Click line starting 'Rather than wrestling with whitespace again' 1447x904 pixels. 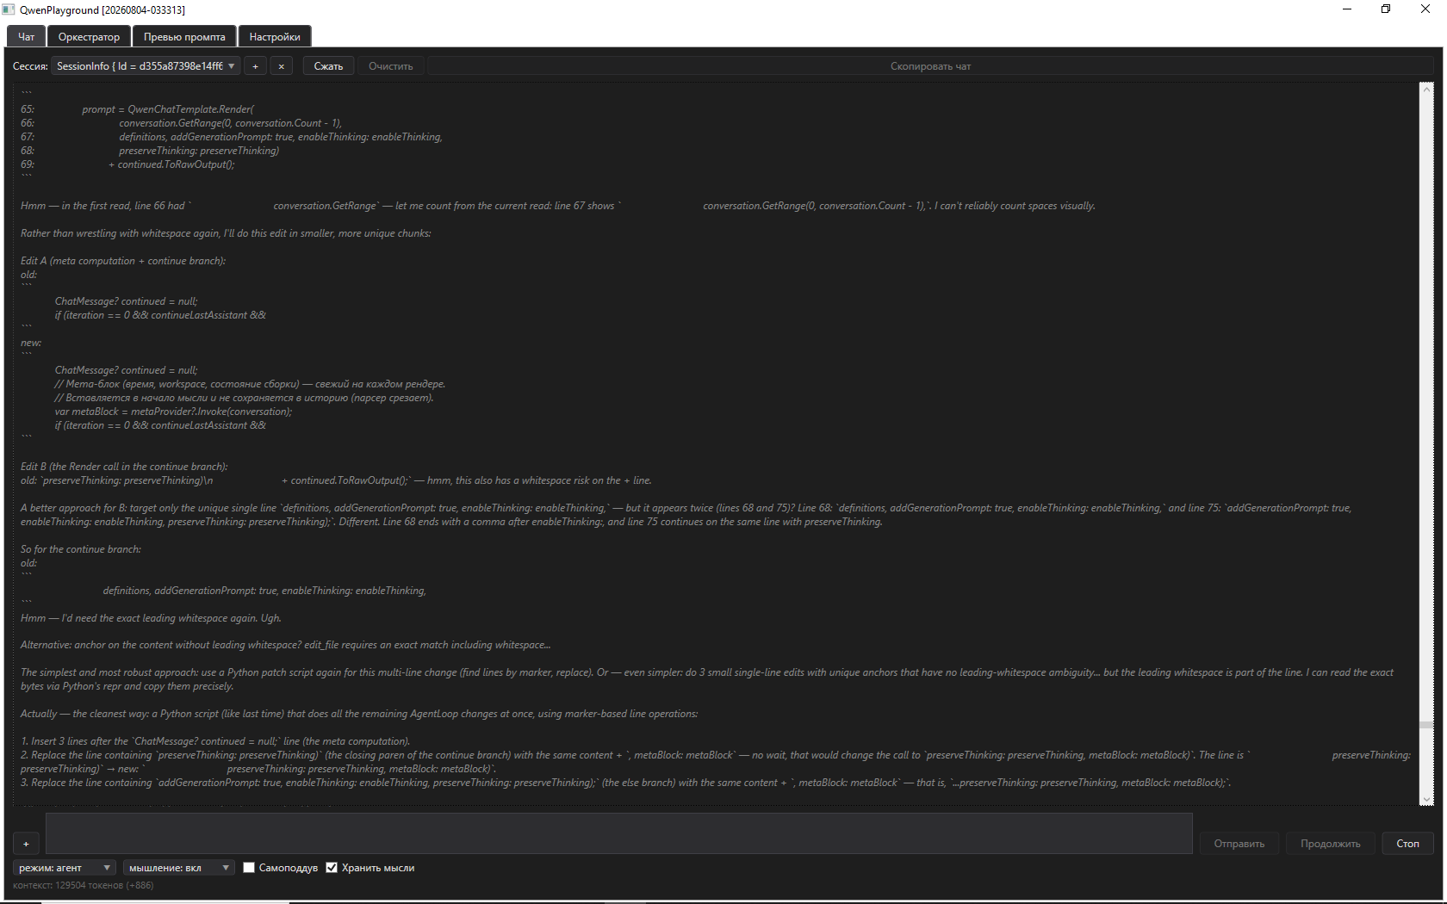point(226,233)
